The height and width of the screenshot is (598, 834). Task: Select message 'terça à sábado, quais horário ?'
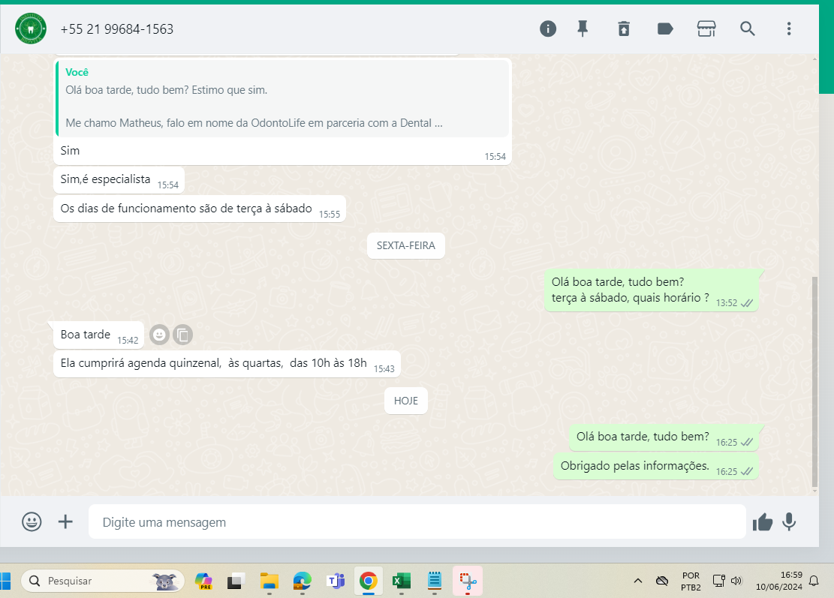[652, 290]
